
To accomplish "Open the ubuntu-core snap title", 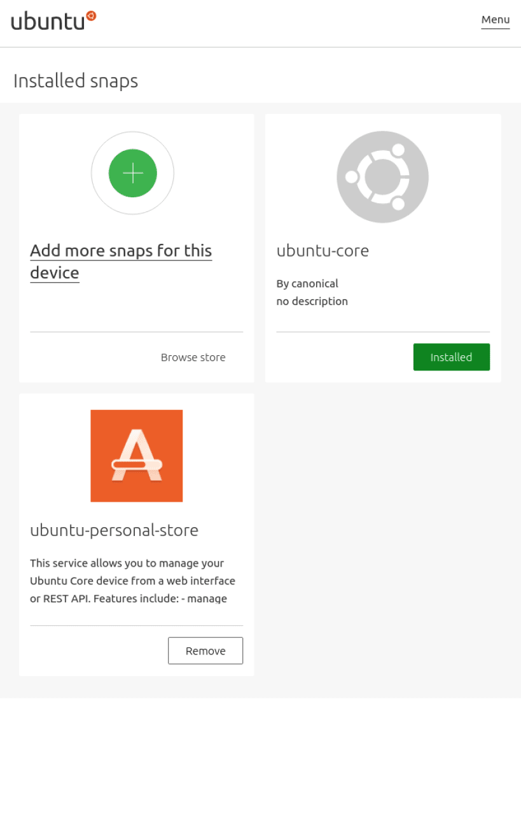I will [x=323, y=251].
